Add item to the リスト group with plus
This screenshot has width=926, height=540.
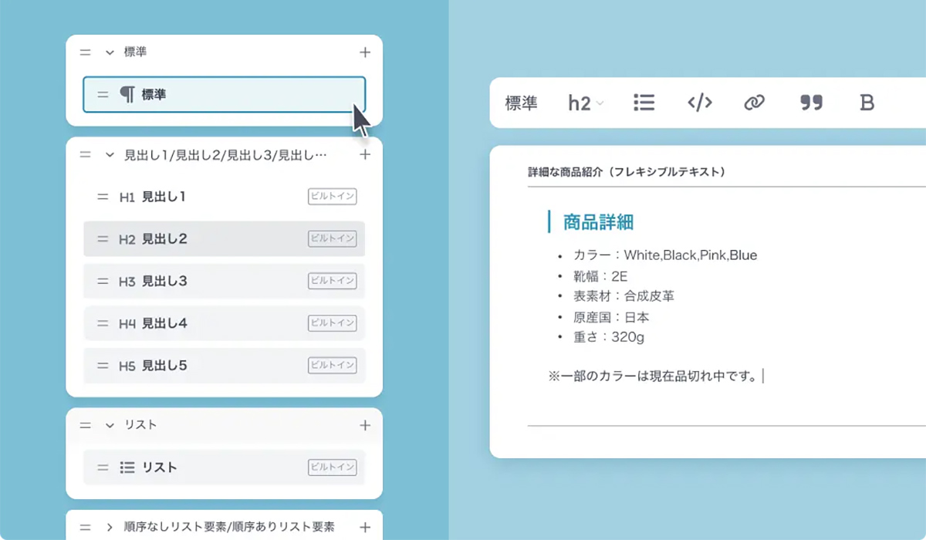(365, 425)
